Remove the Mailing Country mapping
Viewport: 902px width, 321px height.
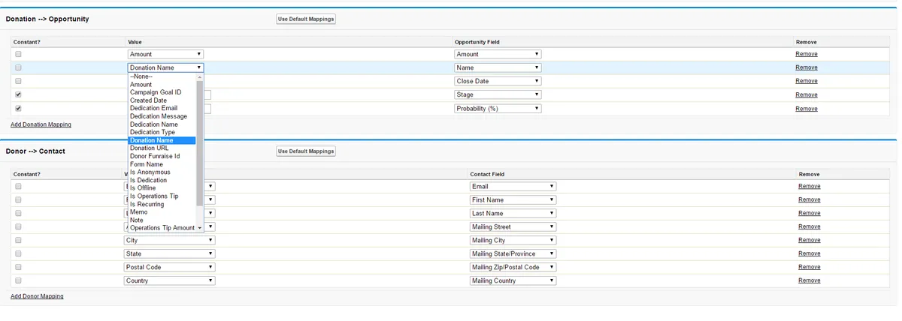[x=810, y=280]
